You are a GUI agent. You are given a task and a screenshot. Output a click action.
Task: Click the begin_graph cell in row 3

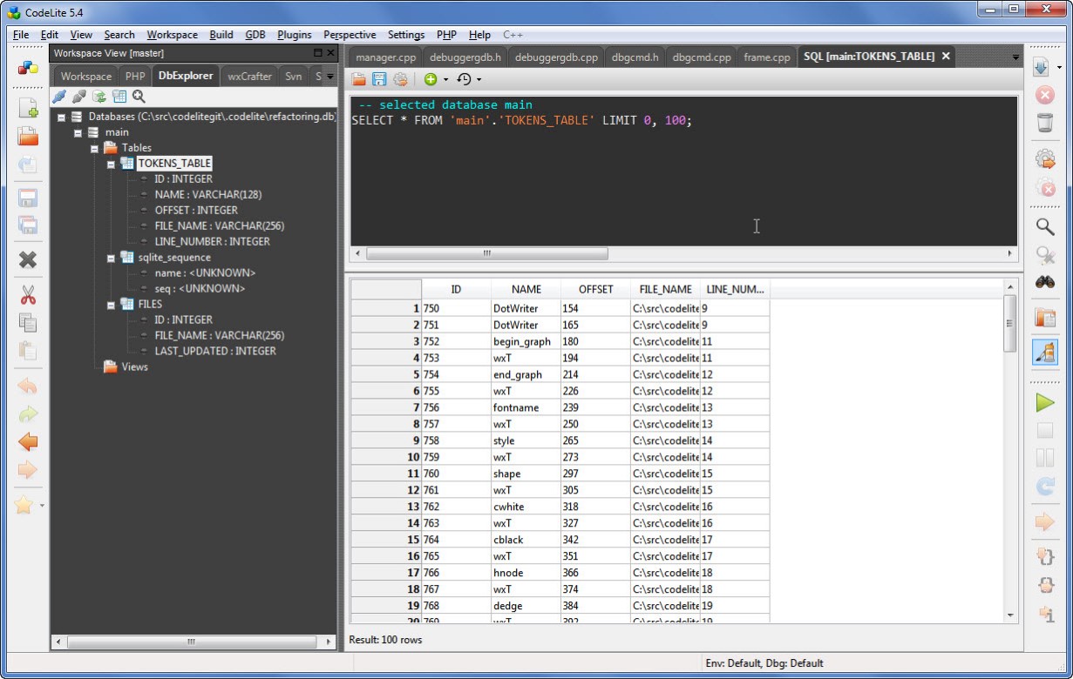click(x=521, y=341)
